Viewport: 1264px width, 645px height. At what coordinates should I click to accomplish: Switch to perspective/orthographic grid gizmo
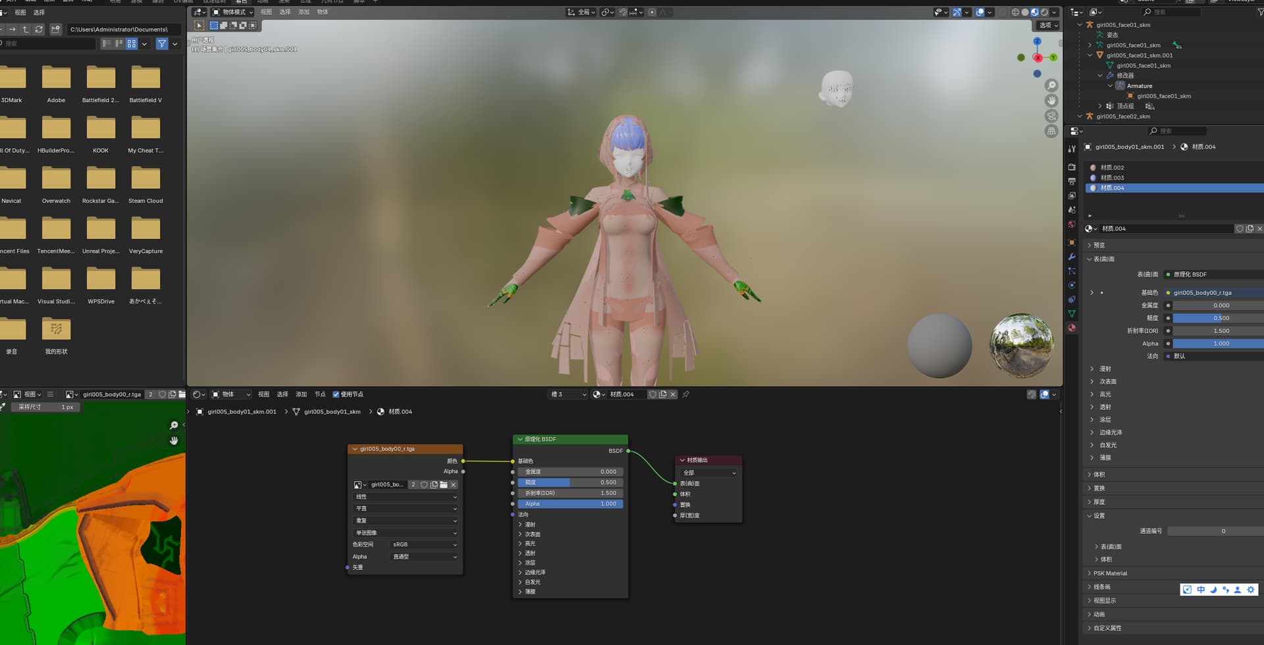1051,131
